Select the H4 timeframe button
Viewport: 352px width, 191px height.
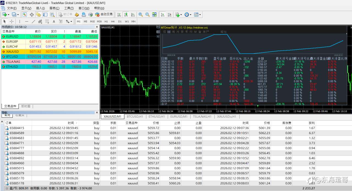(x=113, y=21)
